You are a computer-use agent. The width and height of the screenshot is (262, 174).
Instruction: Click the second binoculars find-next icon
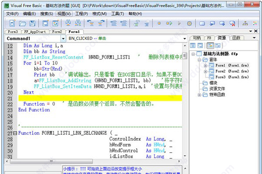pyautogui.click(x=78, y=23)
